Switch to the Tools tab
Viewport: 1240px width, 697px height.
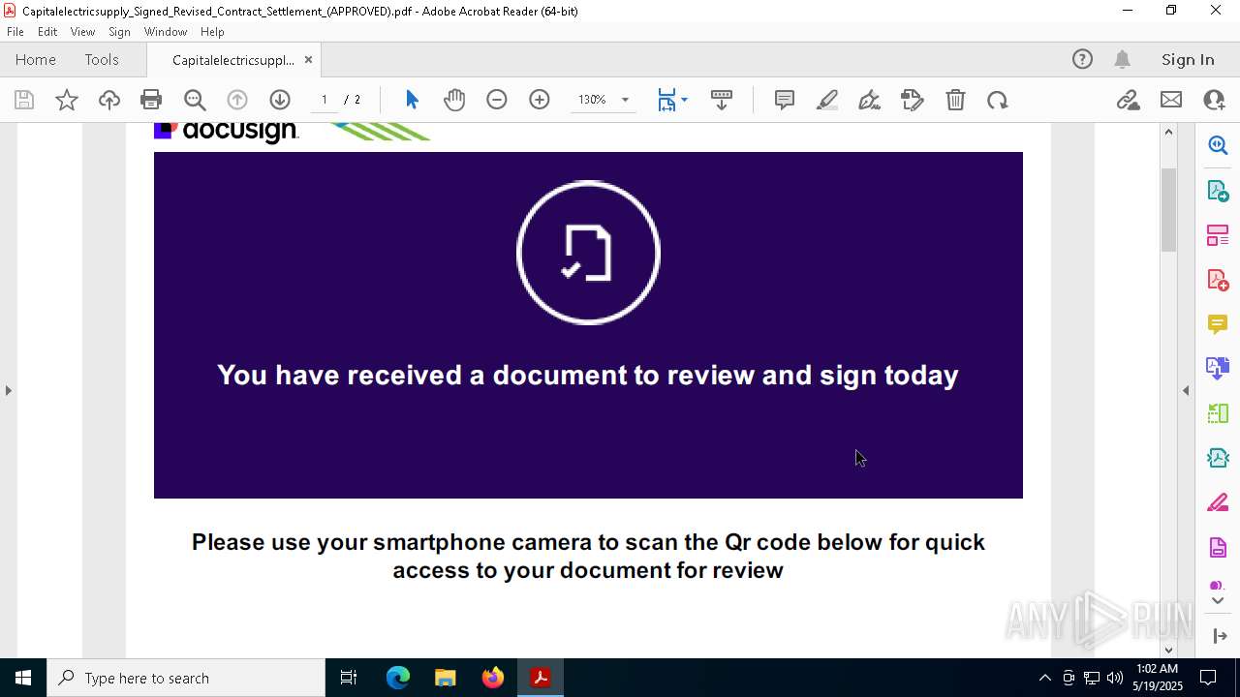coord(102,60)
